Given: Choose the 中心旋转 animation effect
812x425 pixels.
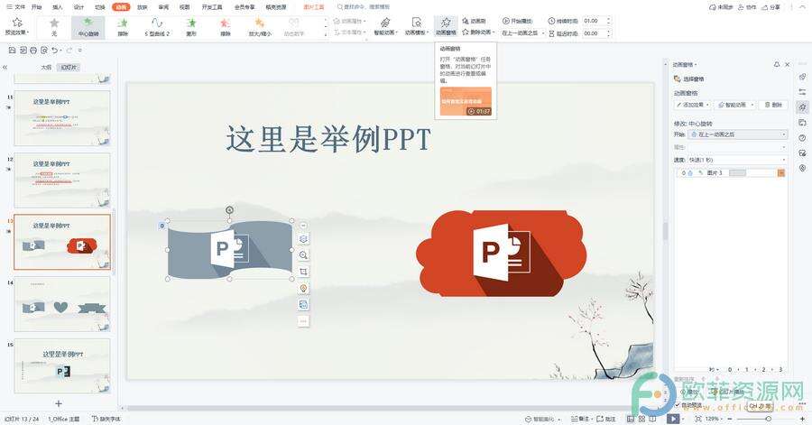Looking at the screenshot, I should (88, 27).
